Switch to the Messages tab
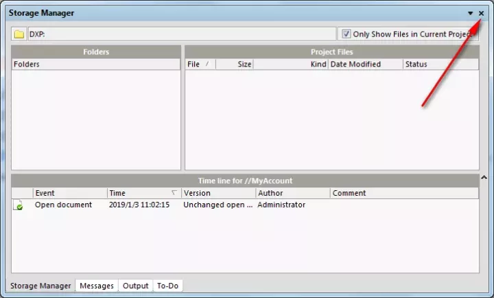 (x=97, y=286)
